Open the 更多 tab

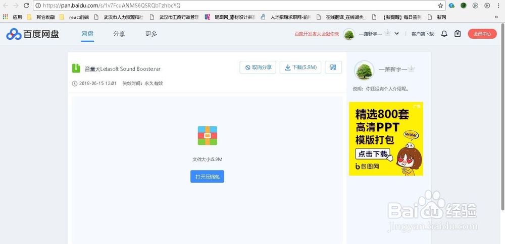[151, 34]
